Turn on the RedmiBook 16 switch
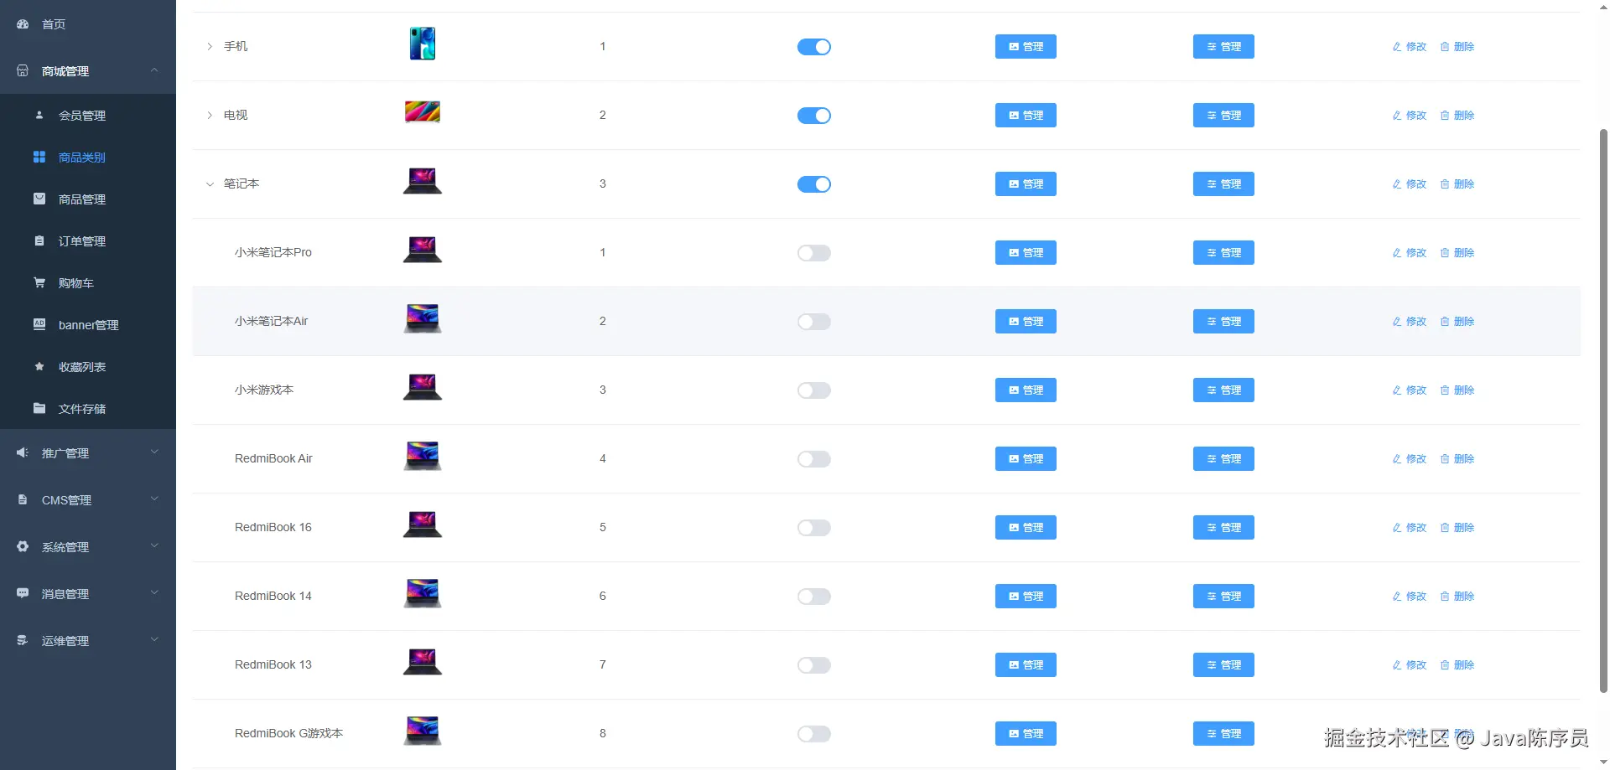The image size is (1610, 770). [x=813, y=528]
